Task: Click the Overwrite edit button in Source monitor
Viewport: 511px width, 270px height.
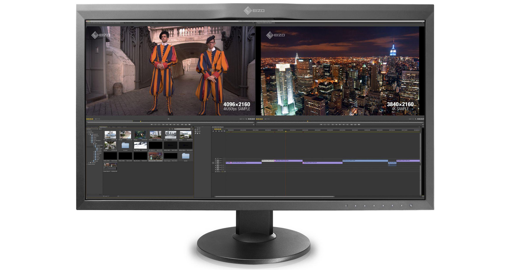Action: [186, 124]
